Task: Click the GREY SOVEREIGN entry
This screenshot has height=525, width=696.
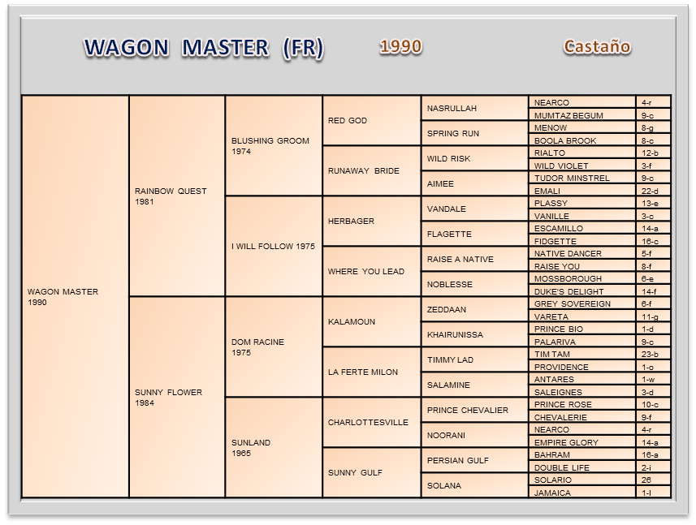Action: (581, 303)
